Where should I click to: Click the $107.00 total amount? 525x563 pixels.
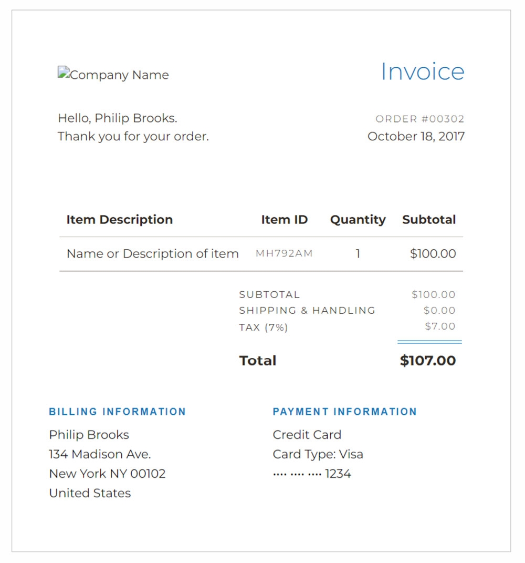427,361
